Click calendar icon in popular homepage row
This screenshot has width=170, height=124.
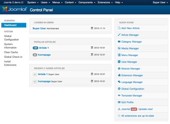92,55
